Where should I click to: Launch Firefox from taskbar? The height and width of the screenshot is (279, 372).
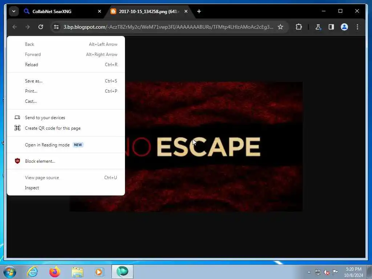[55, 272]
